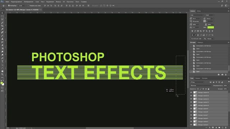Viewport: 230px width, 129px height.
Task: Open the Изображение menu
Action: point(29,2)
